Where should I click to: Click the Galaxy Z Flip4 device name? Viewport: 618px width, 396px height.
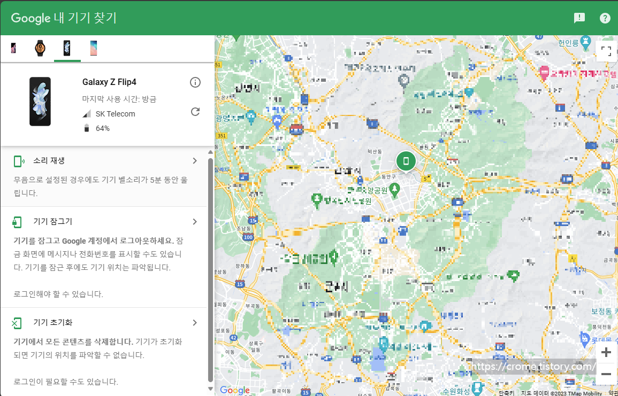click(109, 82)
